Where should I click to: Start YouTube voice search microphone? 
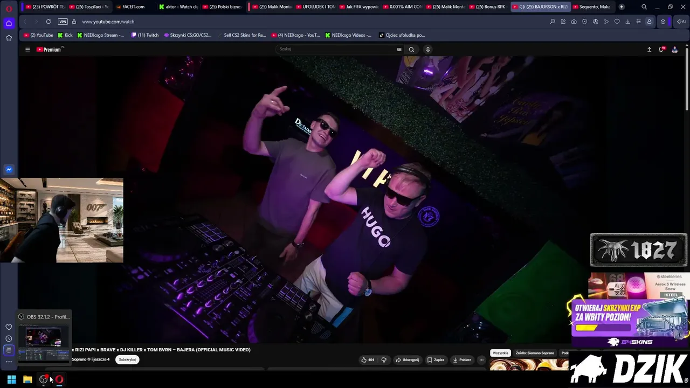coord(428,50)
